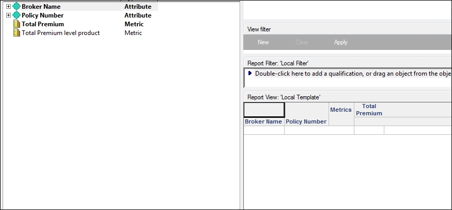
Task: Click Apply in the View filter bar
Action: 340,42
